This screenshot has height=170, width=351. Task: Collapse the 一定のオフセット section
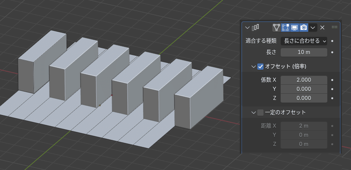[253, 112]
